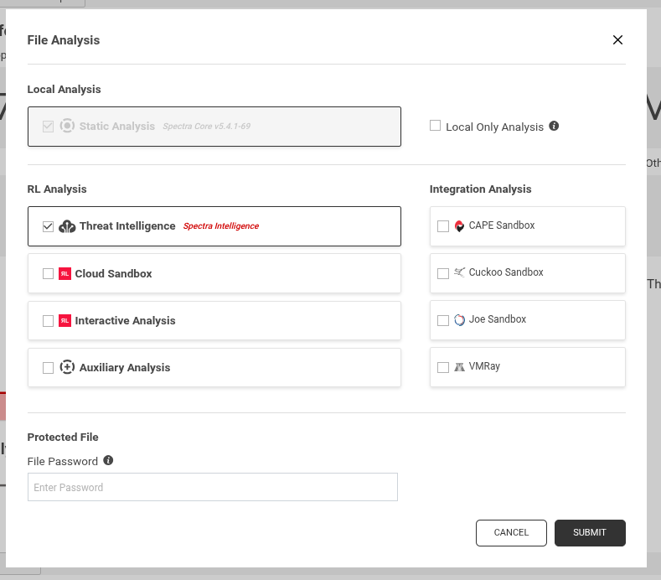The height and width of the screenshot is (580, 661).
Task: Click the CAPE Sandbox label
Action: [502, 225]
